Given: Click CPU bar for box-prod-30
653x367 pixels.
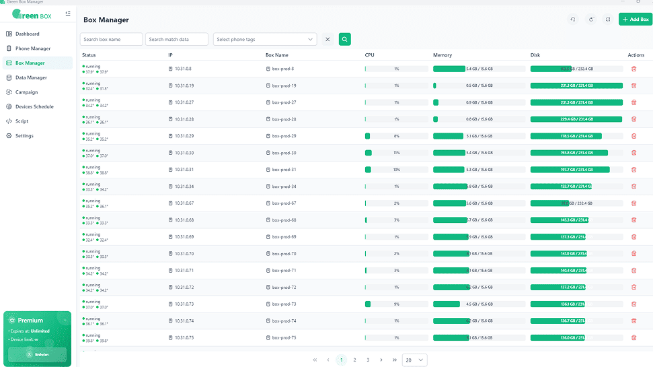Looking at the screenshot, I should pos(397,153).
